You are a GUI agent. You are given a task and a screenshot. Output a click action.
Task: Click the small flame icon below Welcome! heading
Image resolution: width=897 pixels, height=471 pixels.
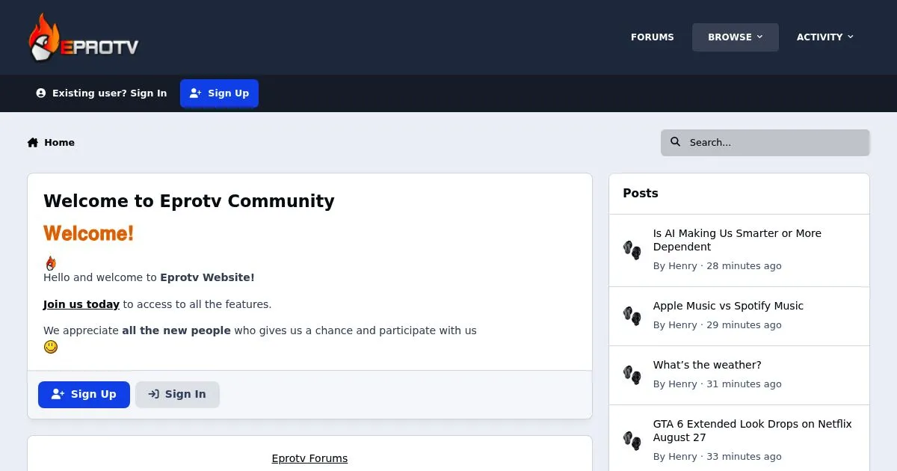[x=50, y=263]
